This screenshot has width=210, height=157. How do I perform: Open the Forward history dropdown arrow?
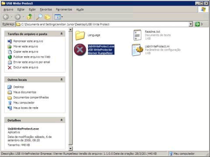point(23,17)
